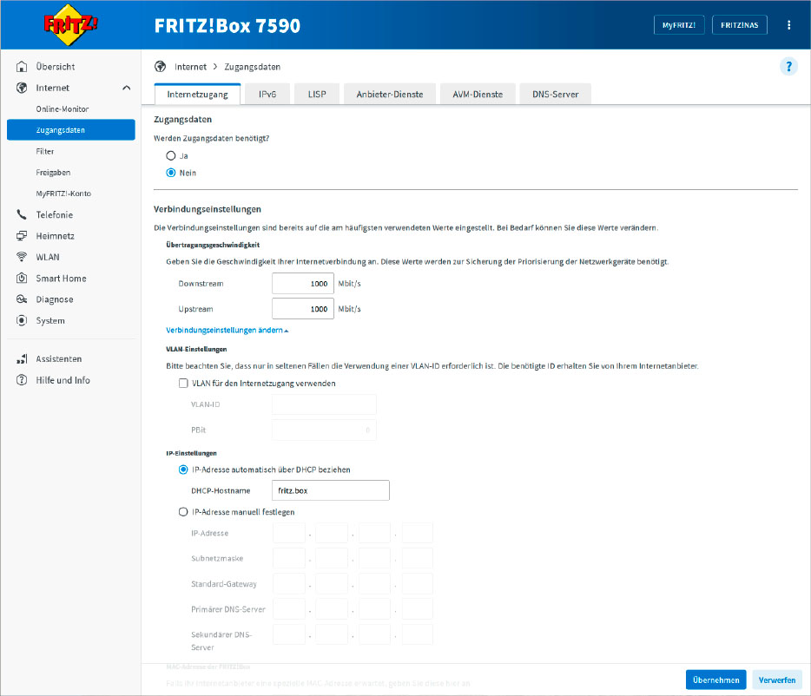The width and height of the screenshot is (811, 696).
Task: Click the Verwerfen button
Action: click(x=777, y=680)
